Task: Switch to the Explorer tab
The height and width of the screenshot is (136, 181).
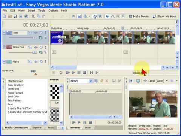Action: click(37, 128)
